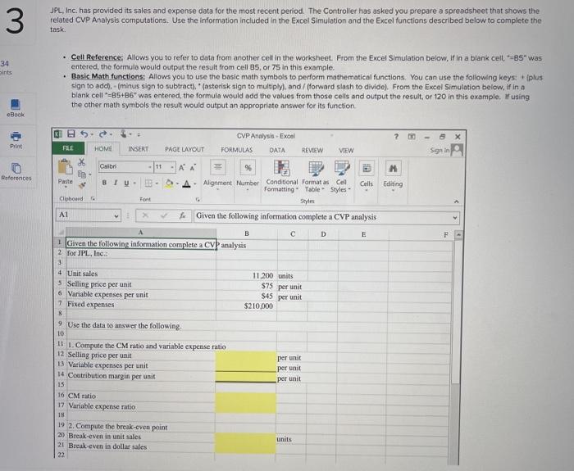The width and height of the screenshot is (574, 471).
Task: Click the Ribbon Display Options icon
Action: (412, 137)
